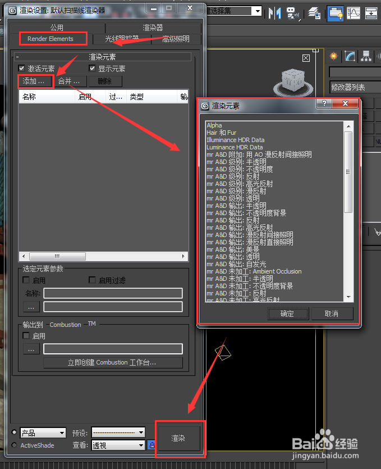Click the right arrow of horizontal scrollbar
The image size is (381, 469).
pyautogui.click(x=183, y=256)
